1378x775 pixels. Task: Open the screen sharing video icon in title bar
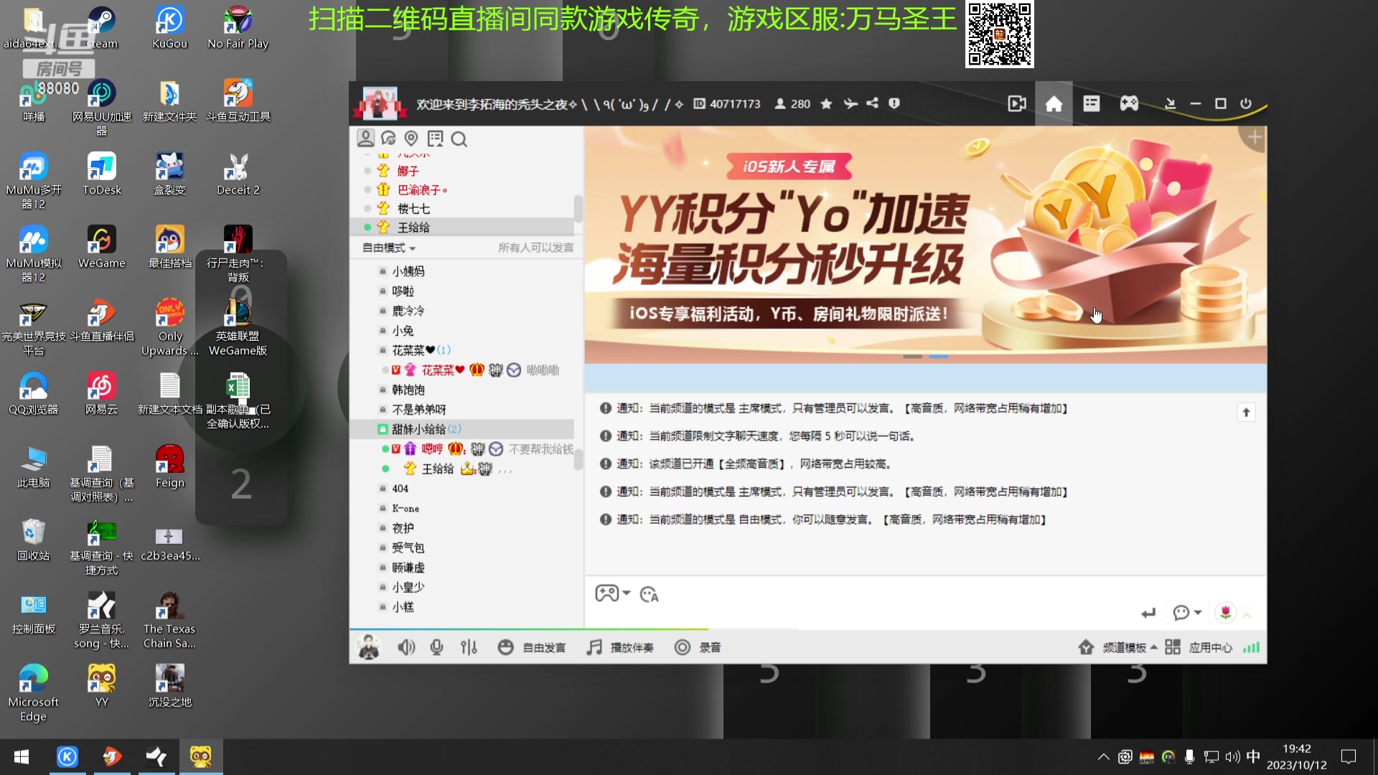[x=1017, y=103]
